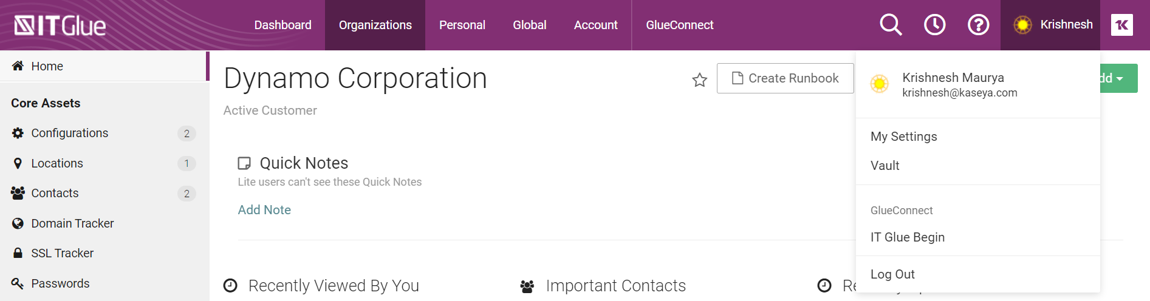Viewport: 1150px width, 301px height.
Task: Click the IT Glue logo
Action: (60, 25)
